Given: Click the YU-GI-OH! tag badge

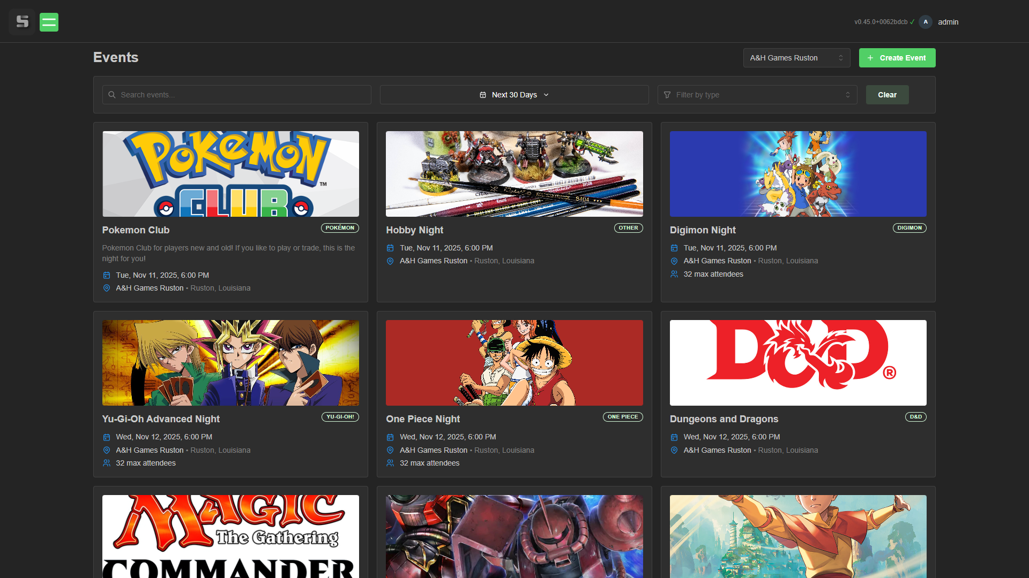Looking at the screenshot, I should pyautogui.click(x=340, y=417).
